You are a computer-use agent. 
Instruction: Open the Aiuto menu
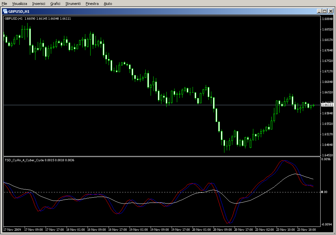[x=108, y=4]
